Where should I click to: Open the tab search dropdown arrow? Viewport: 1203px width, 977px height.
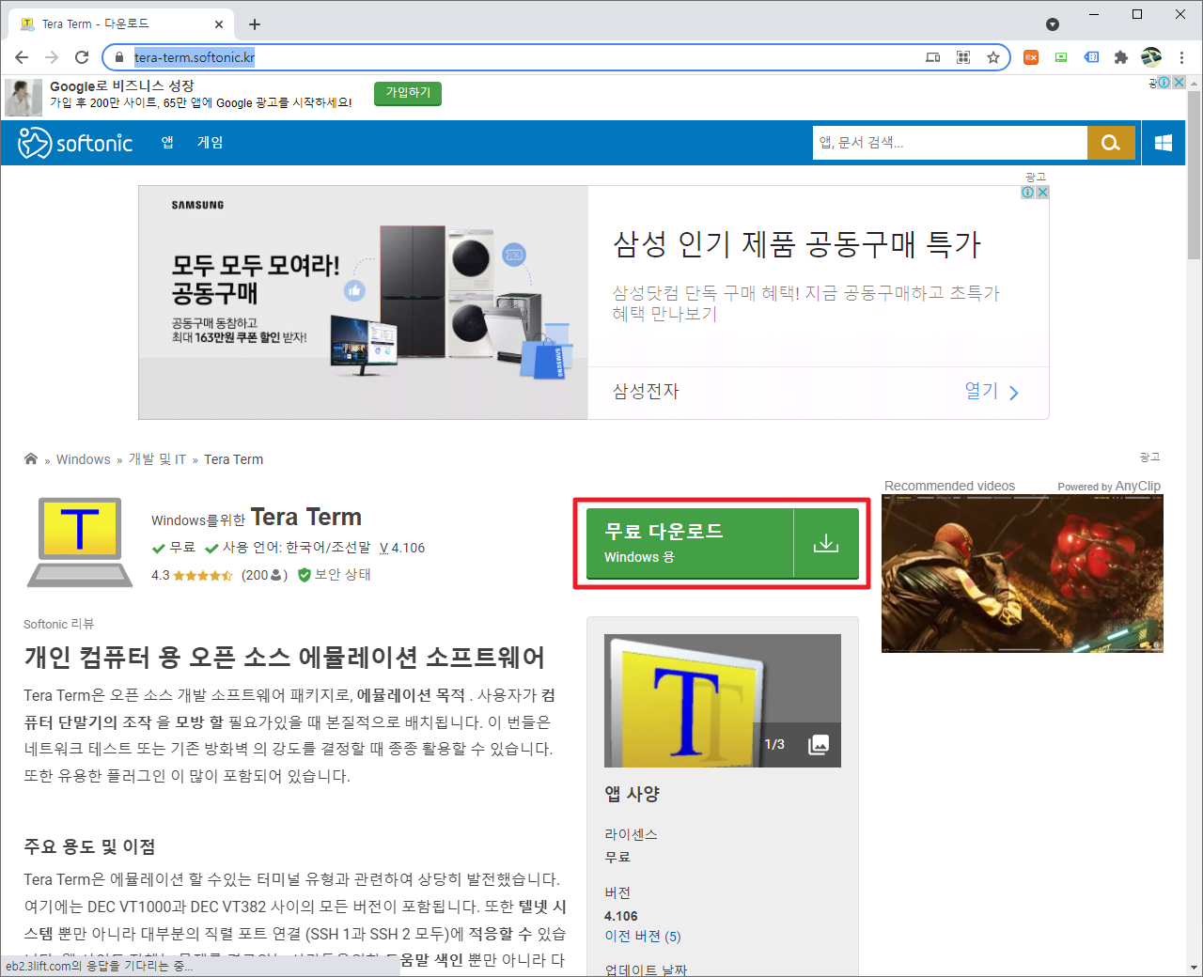coord(1053,24)
